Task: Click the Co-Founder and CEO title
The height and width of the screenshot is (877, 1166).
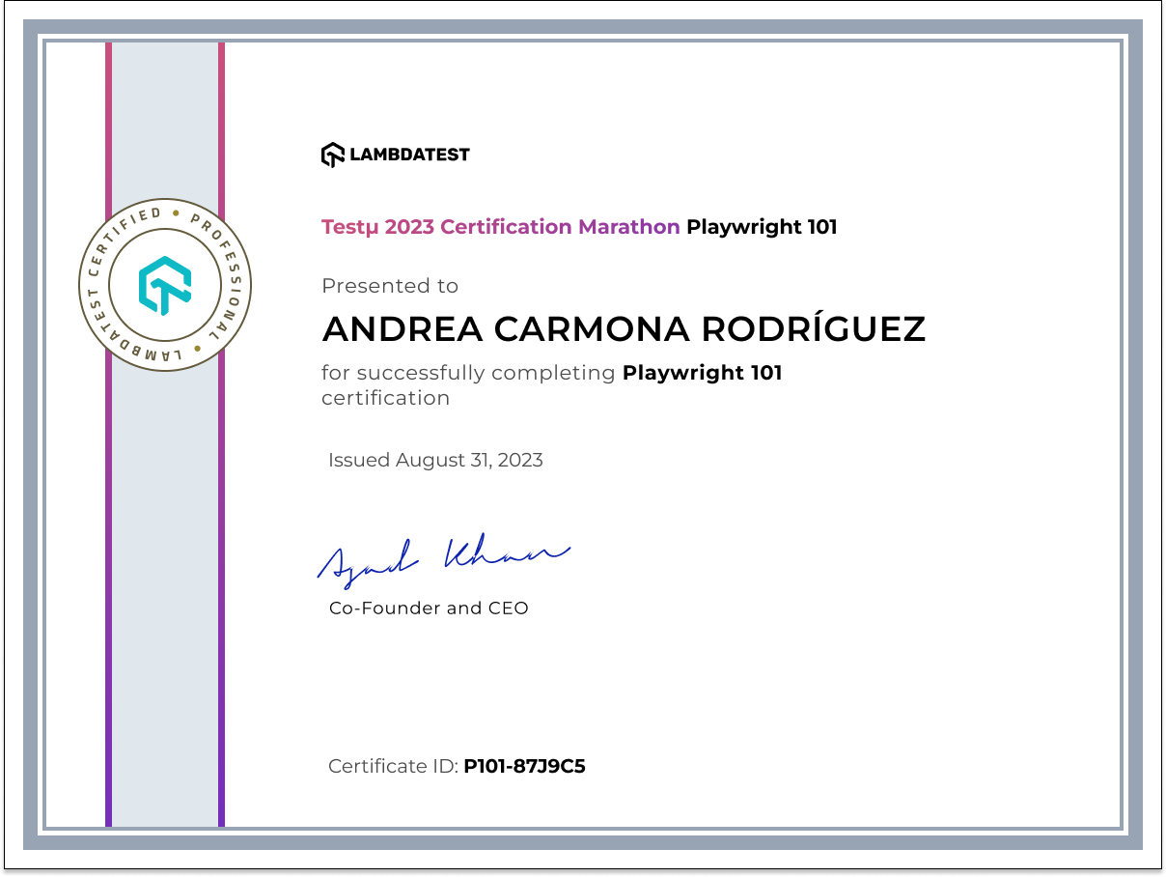Action: (429, 608)
